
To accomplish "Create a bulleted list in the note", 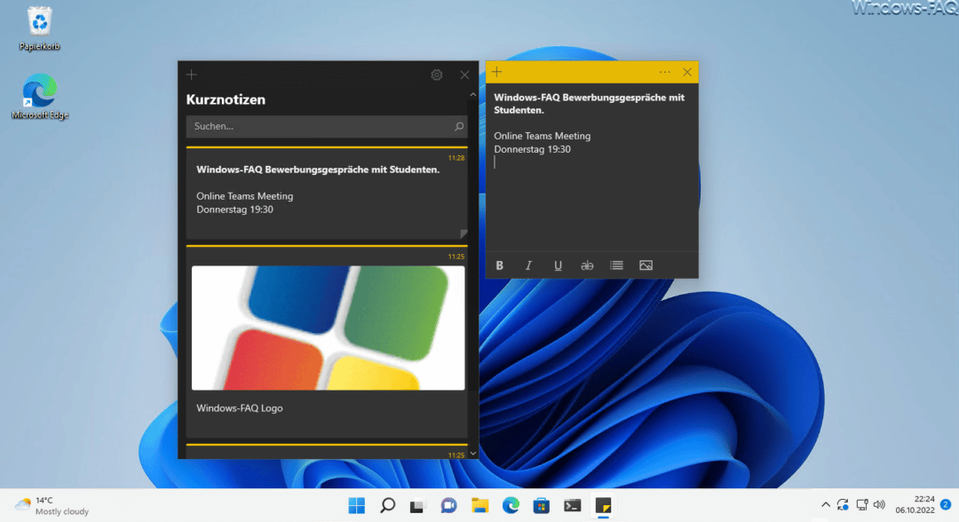I will pyautogui.click(x=616, y=265).
